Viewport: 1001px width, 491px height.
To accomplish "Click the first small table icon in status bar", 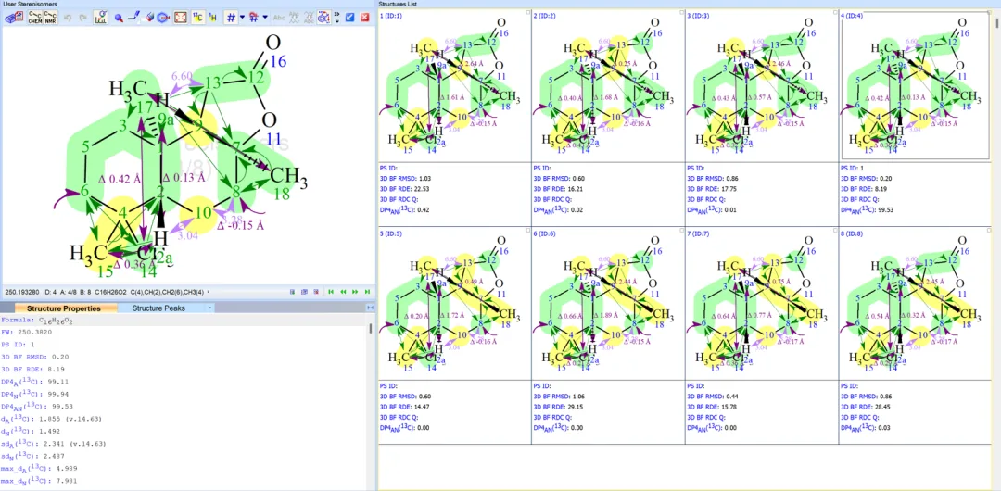I will [292, 292].
